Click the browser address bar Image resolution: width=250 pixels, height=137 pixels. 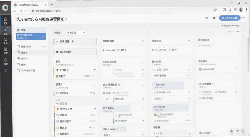pyautogui.click(x=121, y=11)
